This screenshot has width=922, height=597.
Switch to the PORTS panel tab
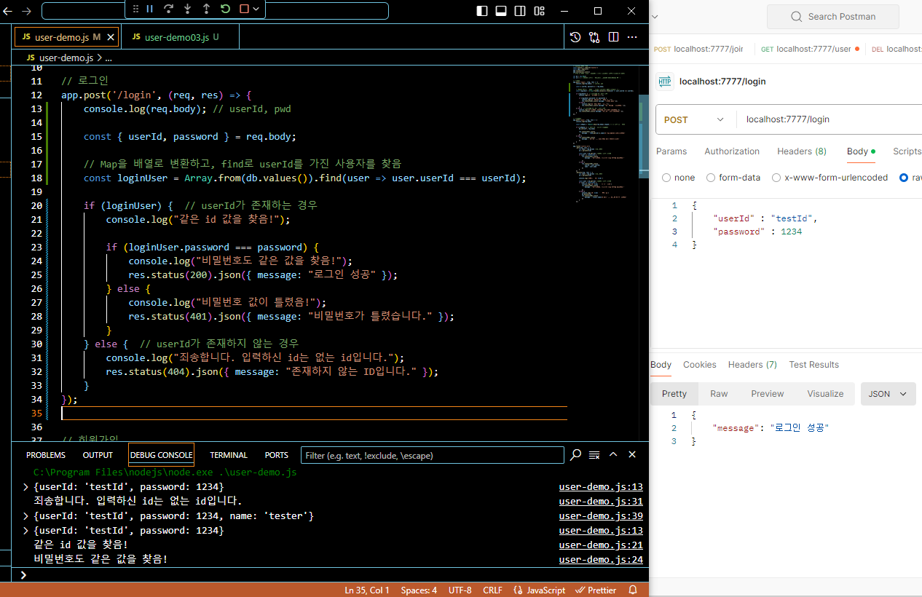tap(277, 455)
